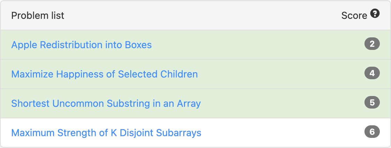Select the green Shortest Uncommon Substring row background
391x148 pixels.
click(195, 103)
